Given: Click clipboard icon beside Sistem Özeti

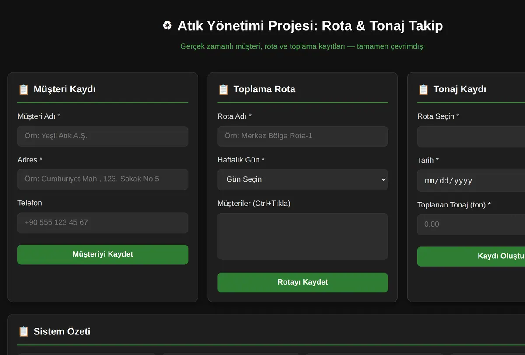Looking at the screenshot, I should [x=23, y=331].
